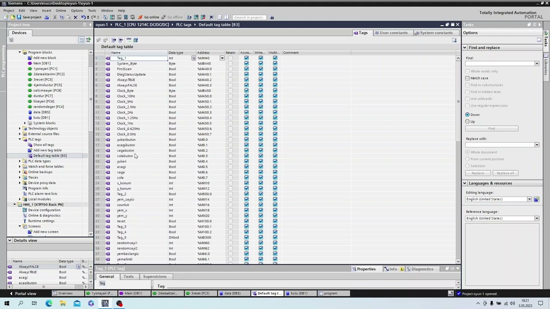Click the language settings icon next to Editing language
This screenshot has width=550, height=309.
pyautogui.click(x=536, y=199)
